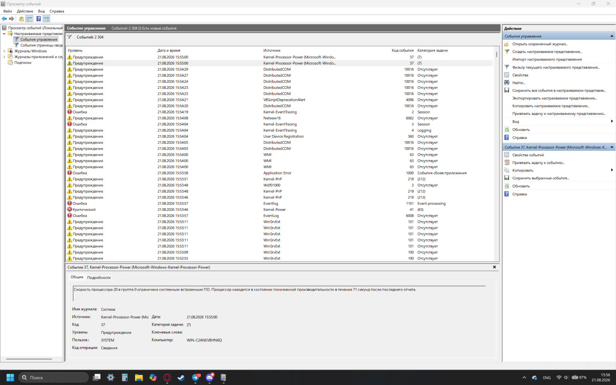Open Свойства событий action

tap(528, 155)
